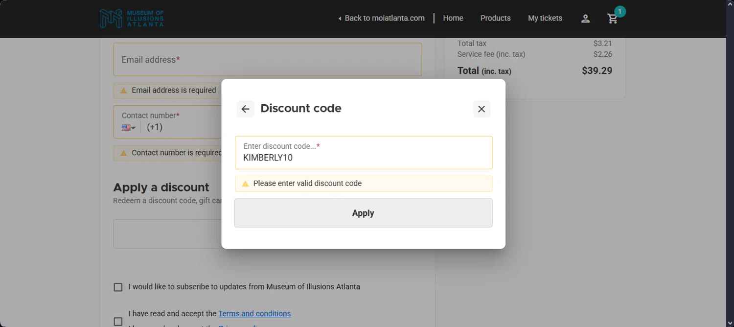Open the Terms and conditions link
This screenshot has height=327, width=734.
click(x=254, y=314)
